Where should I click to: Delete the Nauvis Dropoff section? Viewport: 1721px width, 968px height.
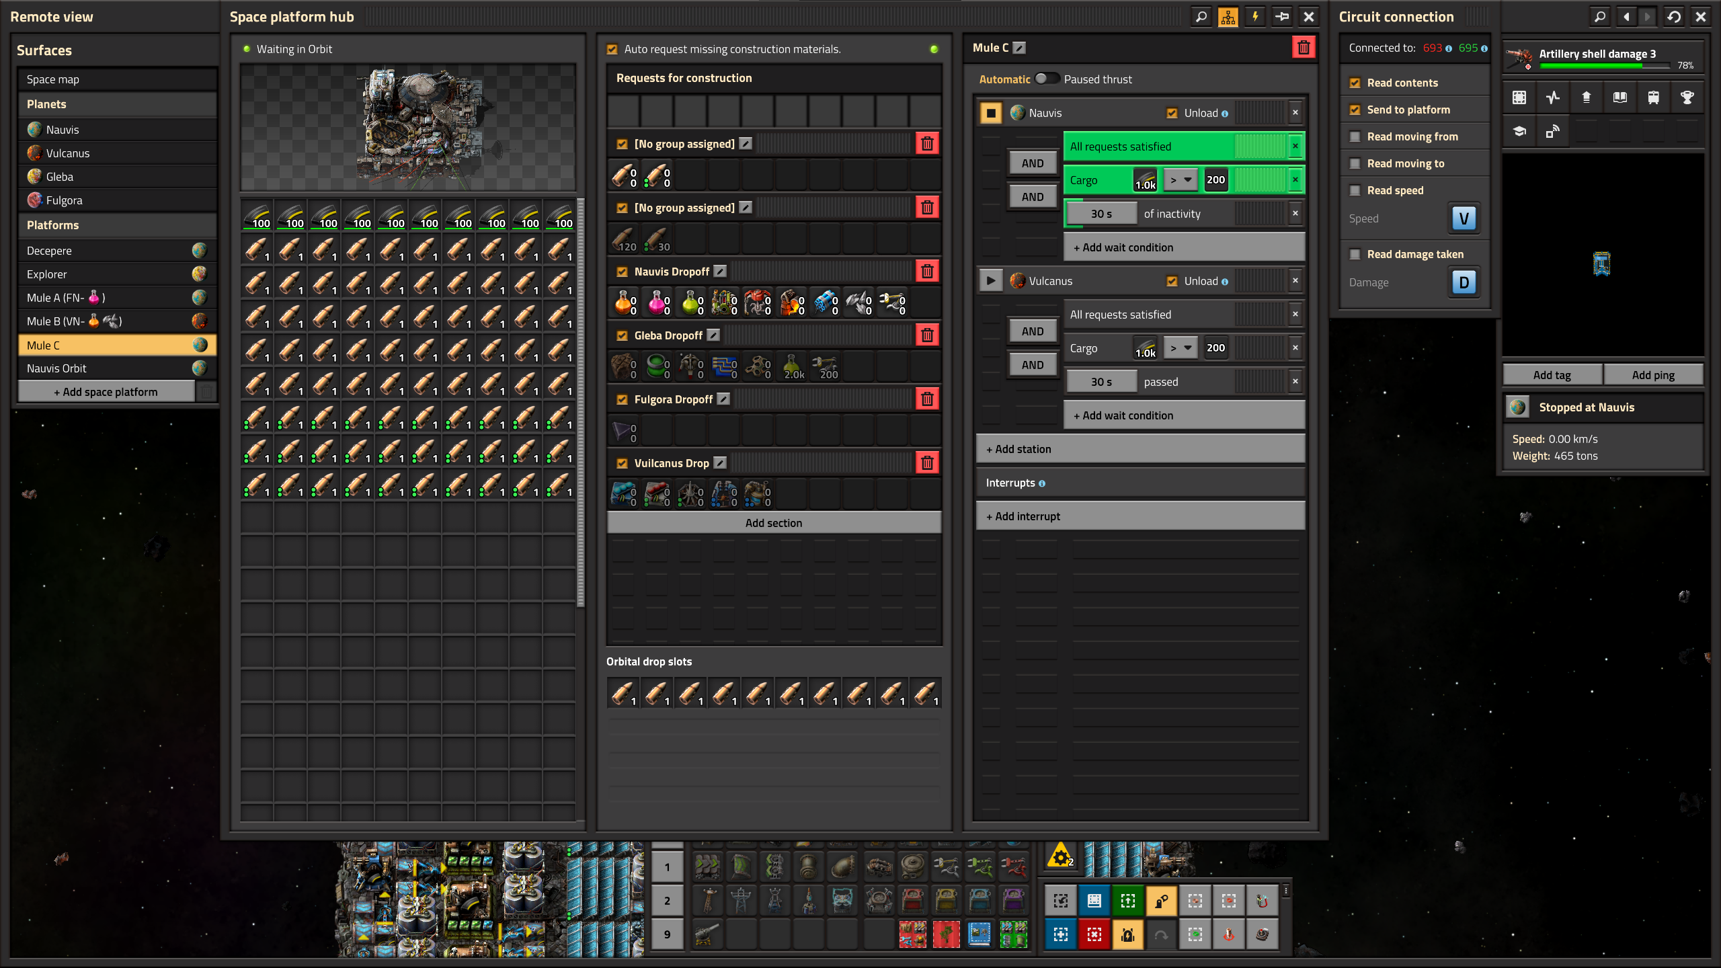pyautogui.click(x=927, y=272)
